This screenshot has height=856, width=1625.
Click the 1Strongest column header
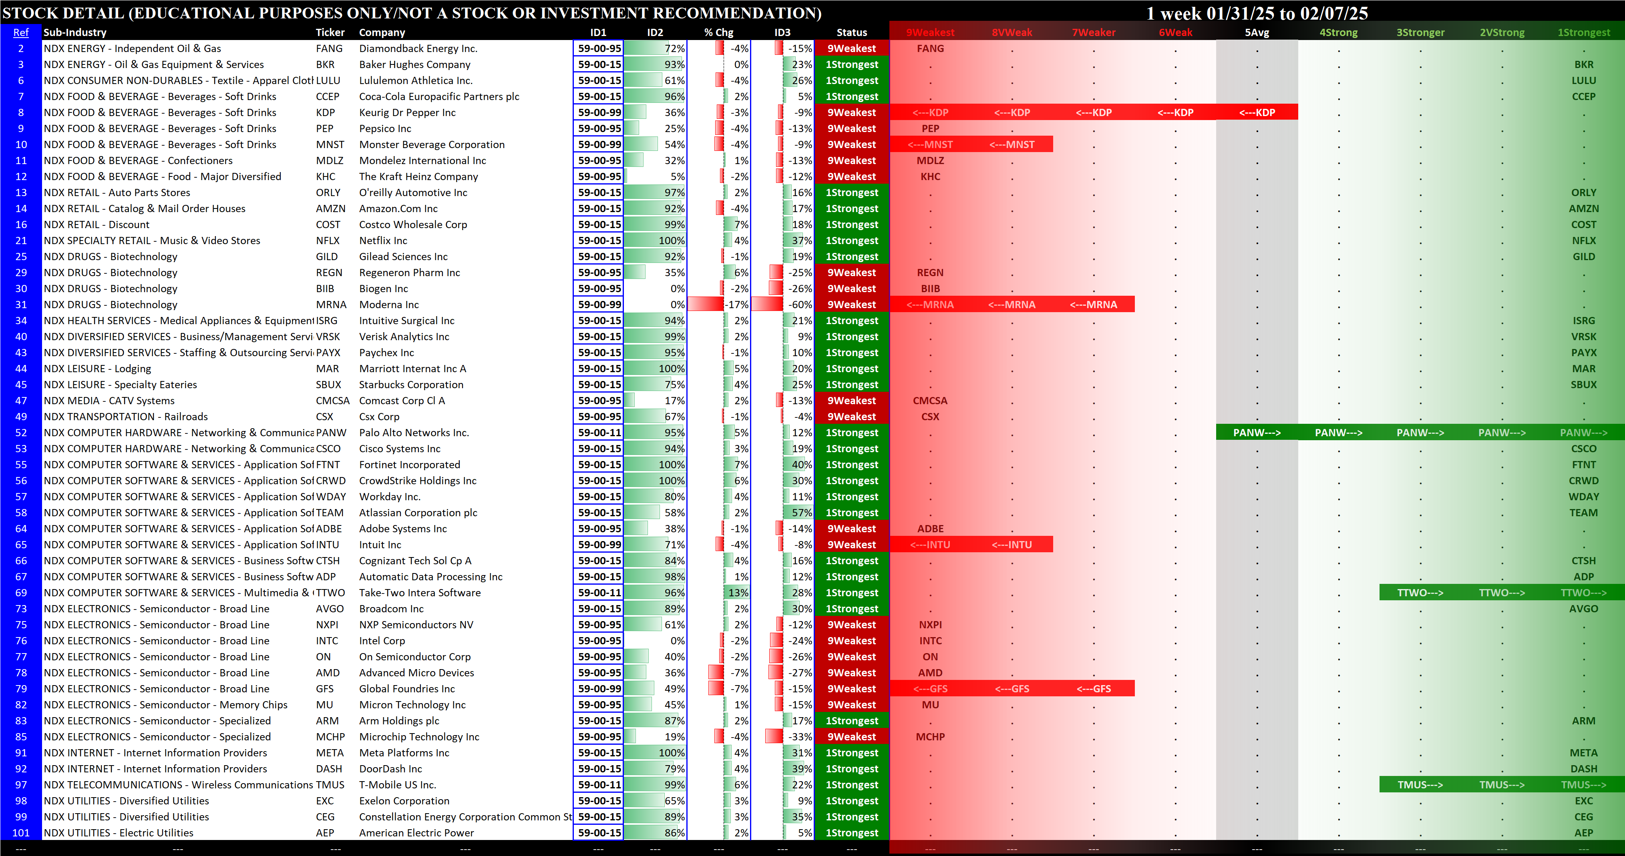pos(1583,32)
